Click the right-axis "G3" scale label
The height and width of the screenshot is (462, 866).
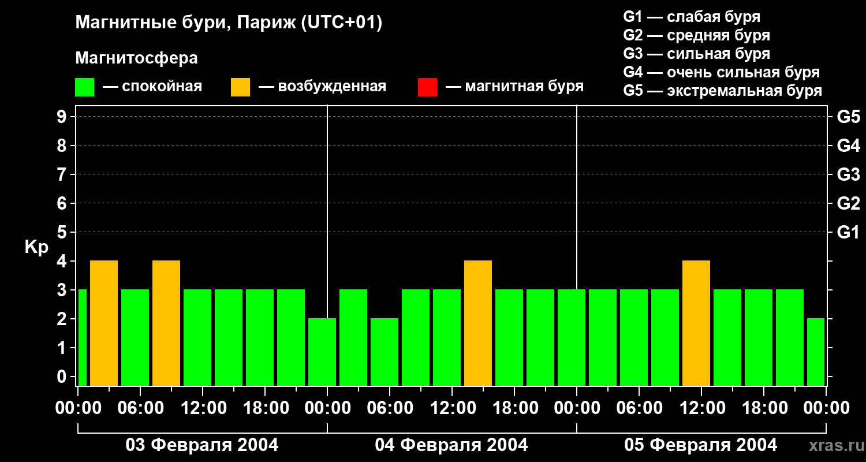click(x=849, y=174)
